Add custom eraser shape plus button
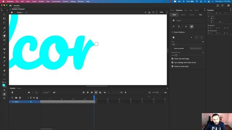This screenshot has height=130, width=232. (191, 38)
